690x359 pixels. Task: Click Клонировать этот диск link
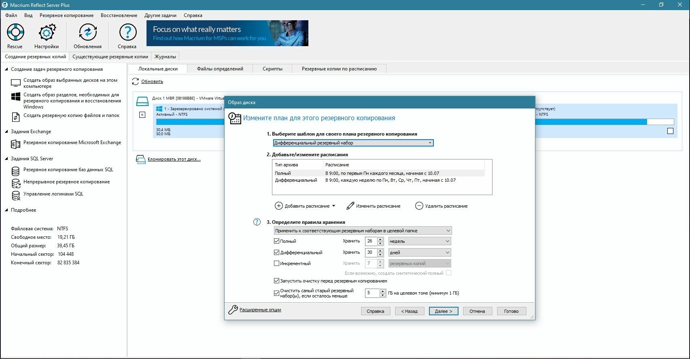174,159
